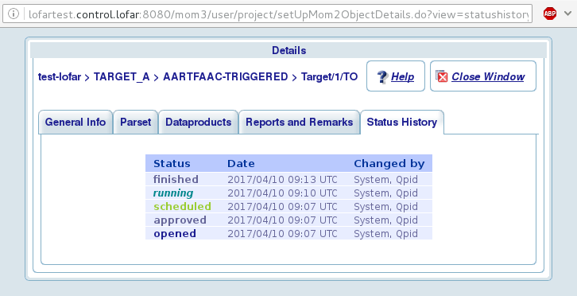Go to Reports and Remarks tab
The height and width of the screenshot is (296, 577).
tap(299, 122)
